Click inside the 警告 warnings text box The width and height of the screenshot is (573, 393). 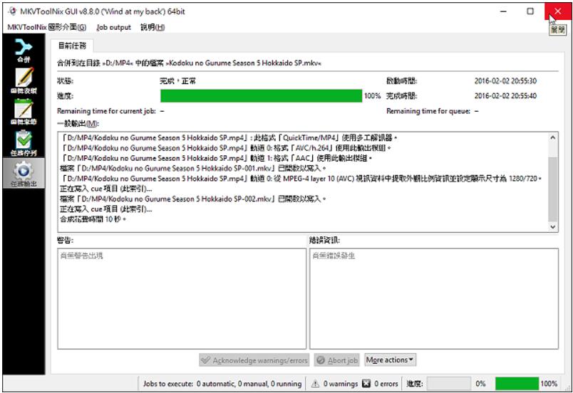[182, 298]
